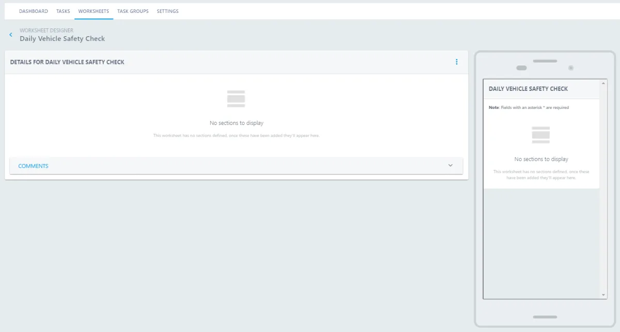Click the COMMENTS section header label
Image resolution: width=620 pixels, height=332 pixels.
click(33, 166)
